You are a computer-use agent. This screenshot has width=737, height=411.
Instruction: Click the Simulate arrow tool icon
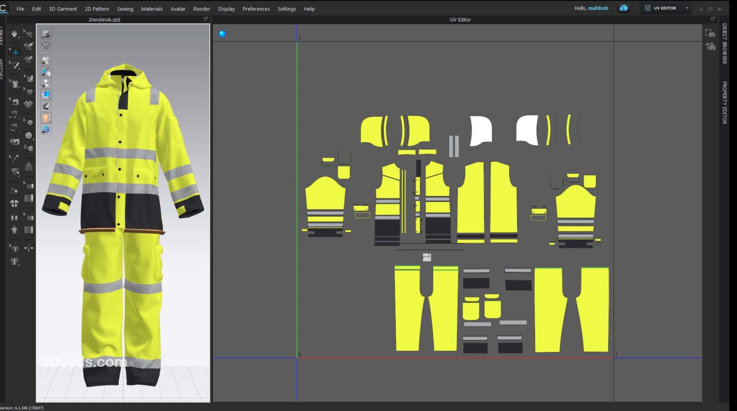tap(14, 34)
